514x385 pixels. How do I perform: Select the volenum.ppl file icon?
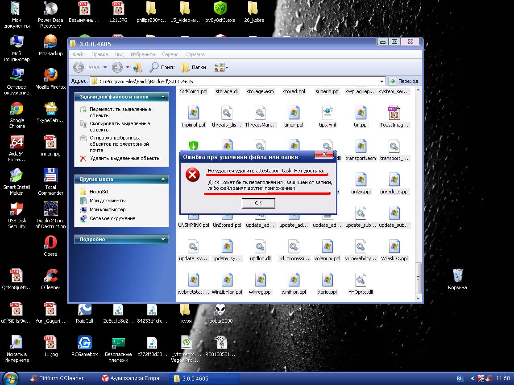coord(327,246)
